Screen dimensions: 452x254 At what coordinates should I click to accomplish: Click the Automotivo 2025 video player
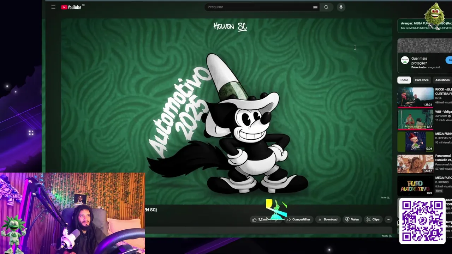(x=226, y=111)
